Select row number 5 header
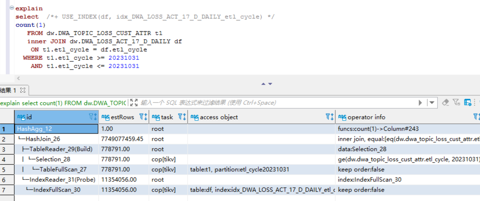The image size is (480, 201). point(4,169)
